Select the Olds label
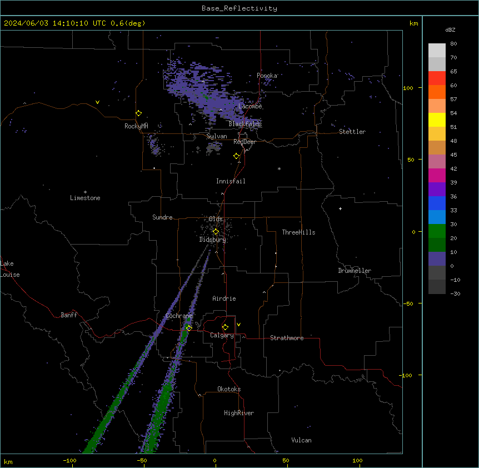This screenshot has width=479, height=468. point(216,219)
